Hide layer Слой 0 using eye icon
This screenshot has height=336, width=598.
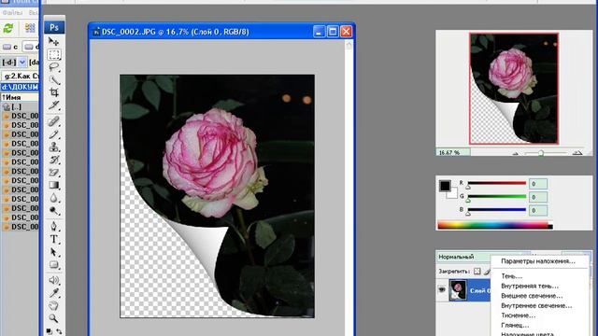442,289
